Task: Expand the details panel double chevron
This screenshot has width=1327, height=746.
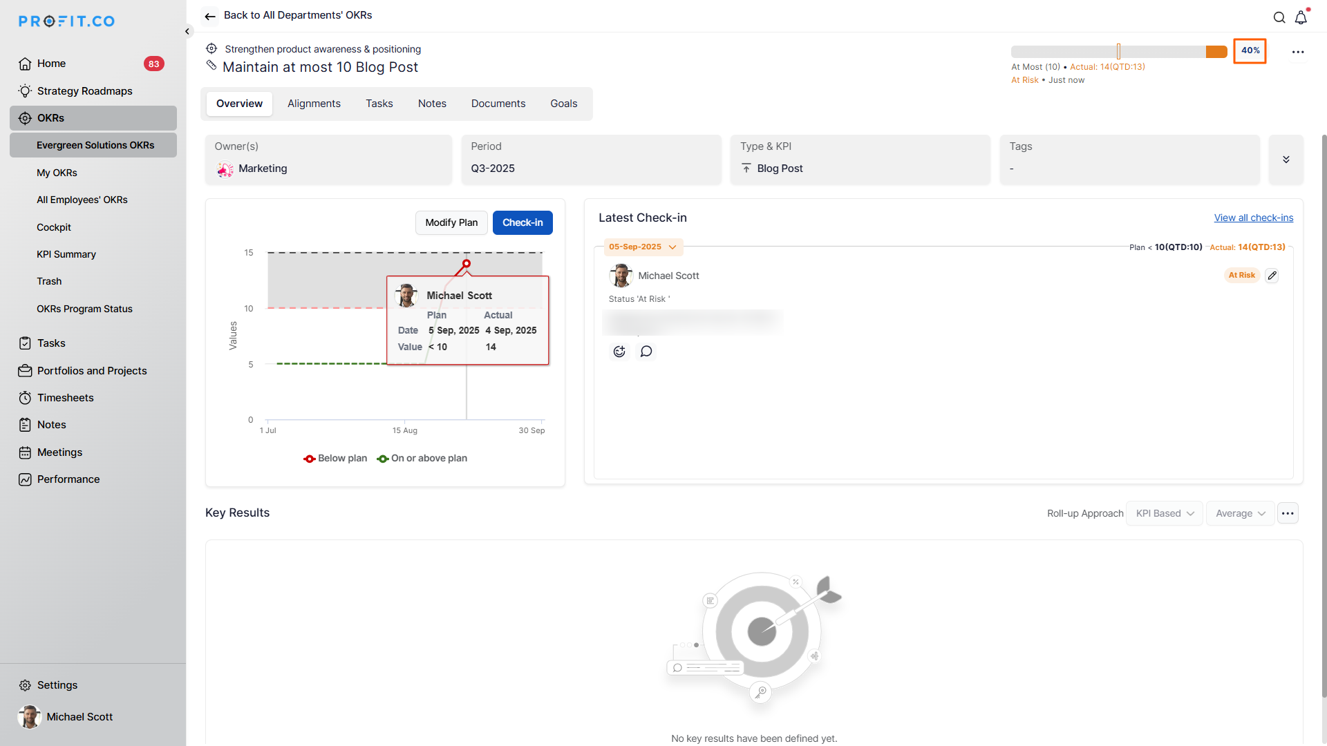Action: [1286, 160]
